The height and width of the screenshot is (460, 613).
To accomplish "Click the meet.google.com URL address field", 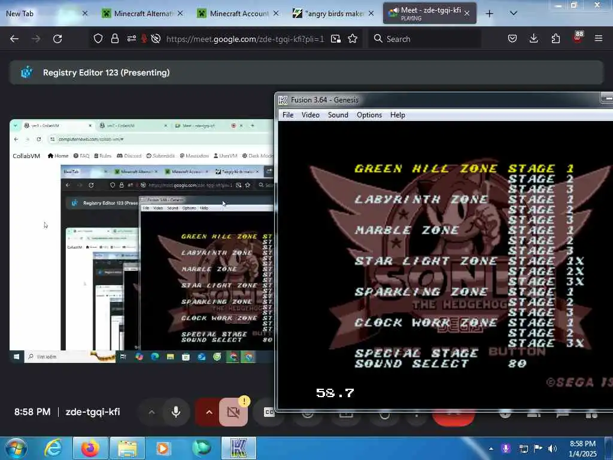I will click(245, 39).
